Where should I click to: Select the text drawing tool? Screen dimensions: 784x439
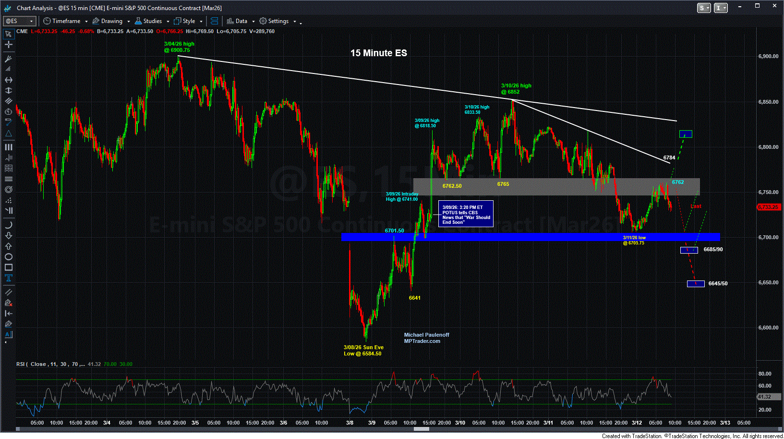(x=8, y=278)
